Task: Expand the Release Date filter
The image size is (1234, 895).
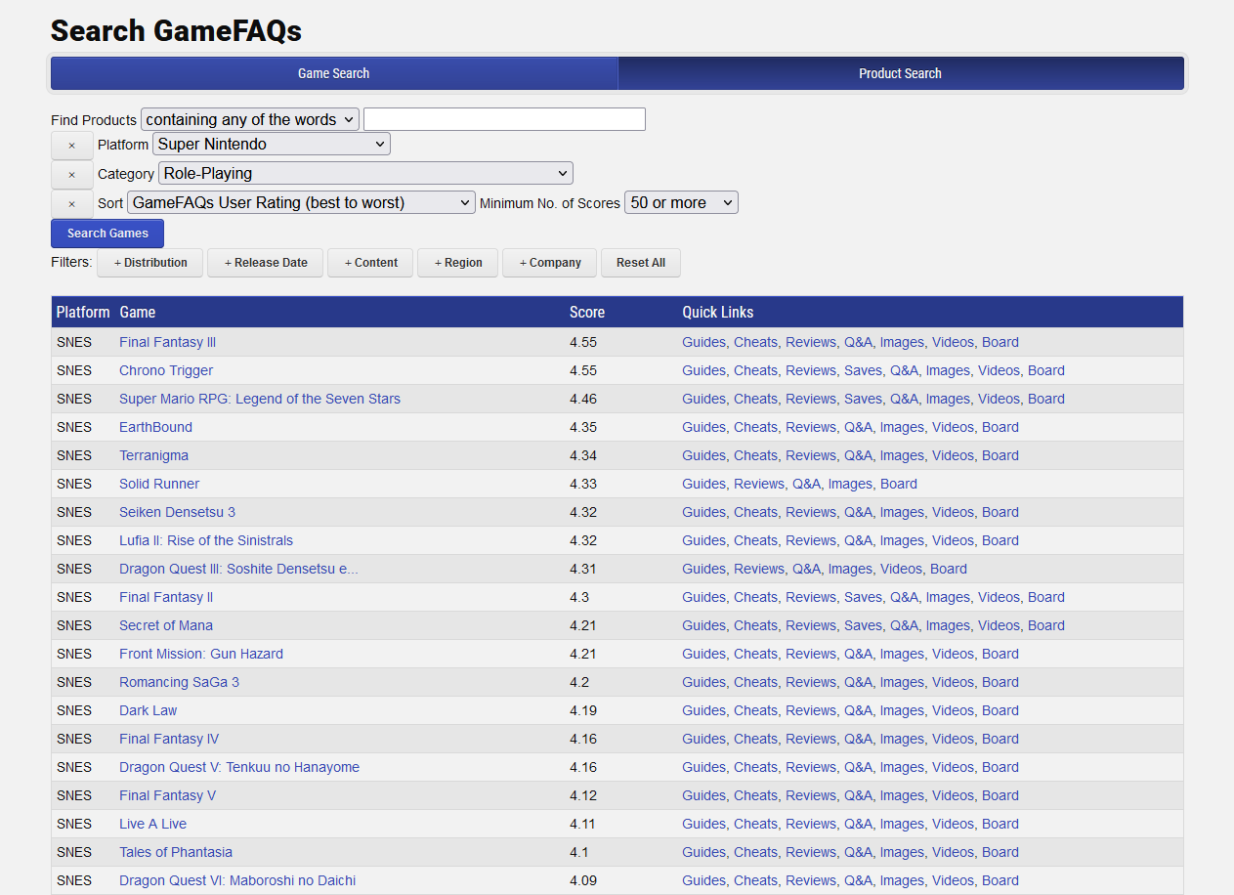Action: tap(266, 263)
